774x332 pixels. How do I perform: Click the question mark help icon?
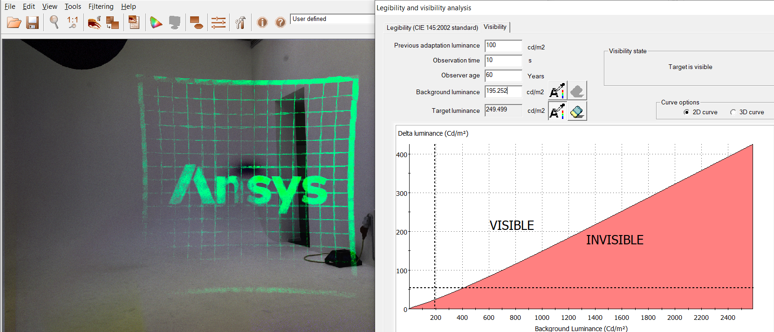tap(280, 22)
